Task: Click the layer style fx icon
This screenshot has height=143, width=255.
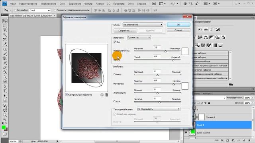Action: click(x=222, y=140)
